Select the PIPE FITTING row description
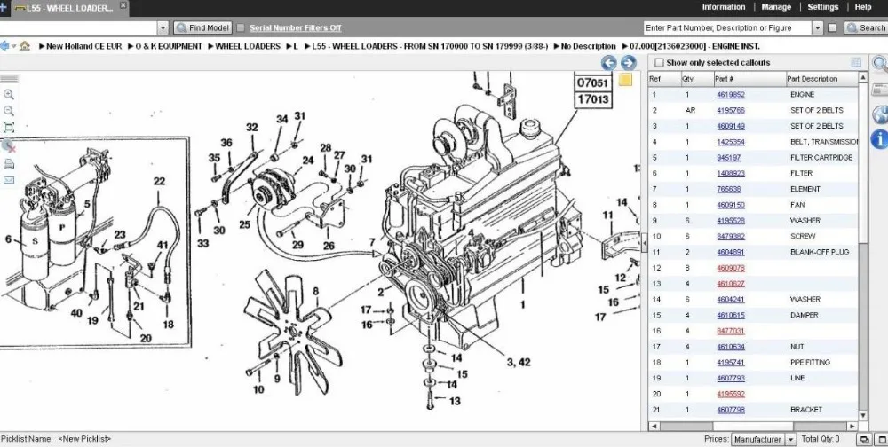This screenshot has height=447, width=888. [x=810, y=362]
